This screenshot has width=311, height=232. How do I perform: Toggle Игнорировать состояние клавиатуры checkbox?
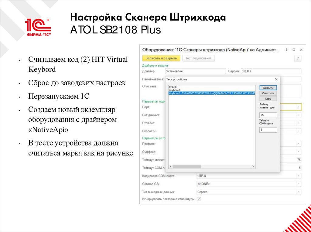pos(199,199)
